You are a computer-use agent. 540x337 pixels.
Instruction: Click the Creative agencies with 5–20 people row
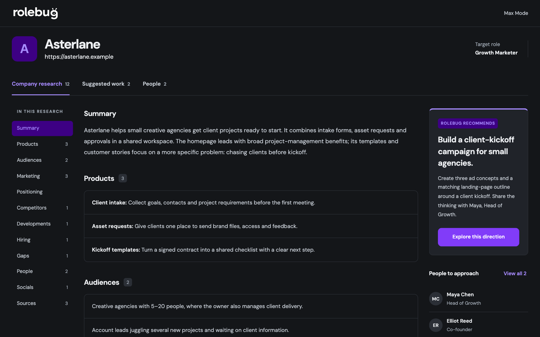pos(251,306)
